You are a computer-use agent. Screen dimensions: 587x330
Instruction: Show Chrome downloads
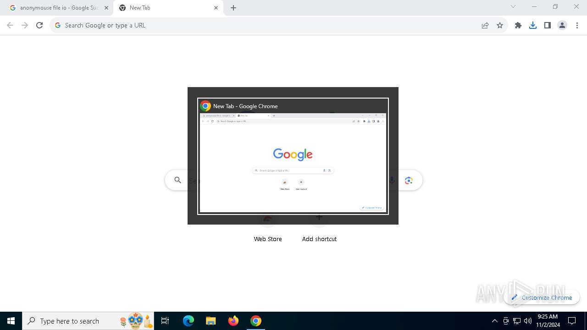coord(533,25)
